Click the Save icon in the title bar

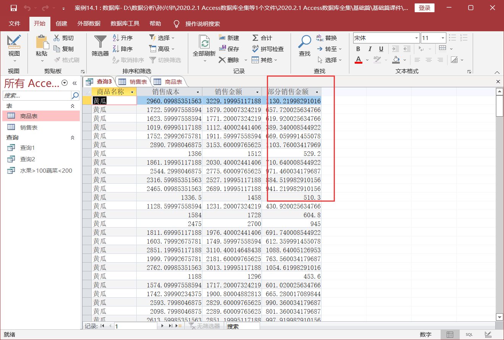14,8
